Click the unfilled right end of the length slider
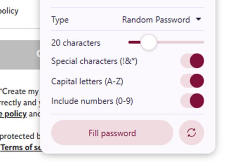Viewport: 243px width, 162px height. point(188,42)
